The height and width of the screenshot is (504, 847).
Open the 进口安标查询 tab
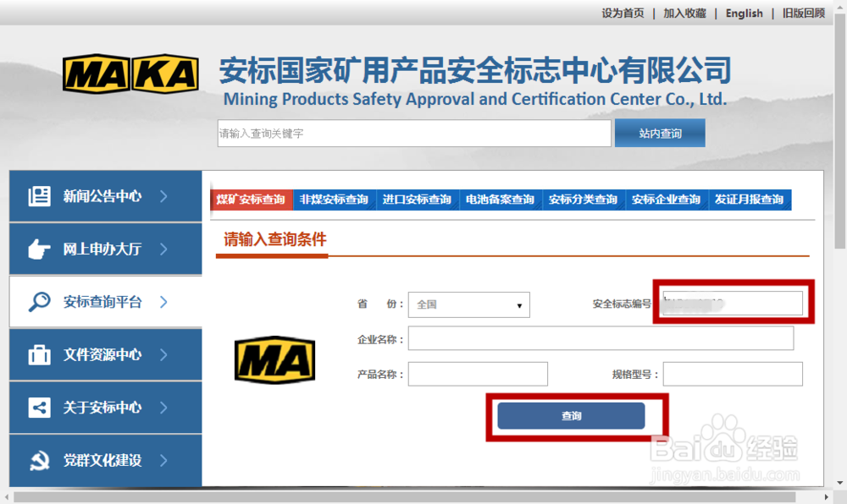click(x=418, y=200)
